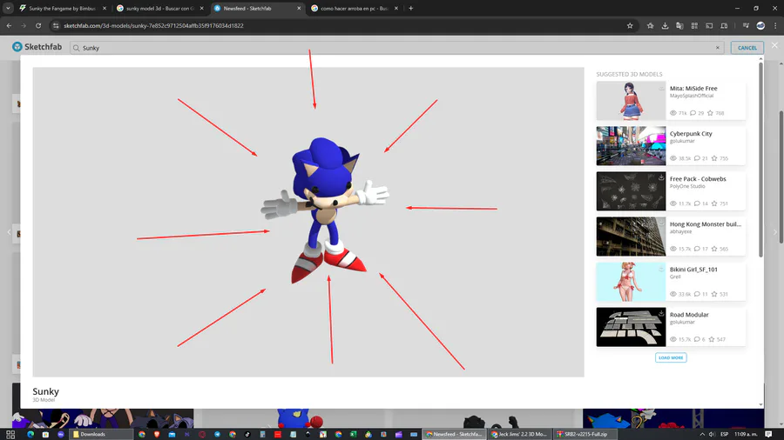Viewport: 784px width, 440px height.
Task: Visit PolyOne Studio author profile
Action: point(687,186)
